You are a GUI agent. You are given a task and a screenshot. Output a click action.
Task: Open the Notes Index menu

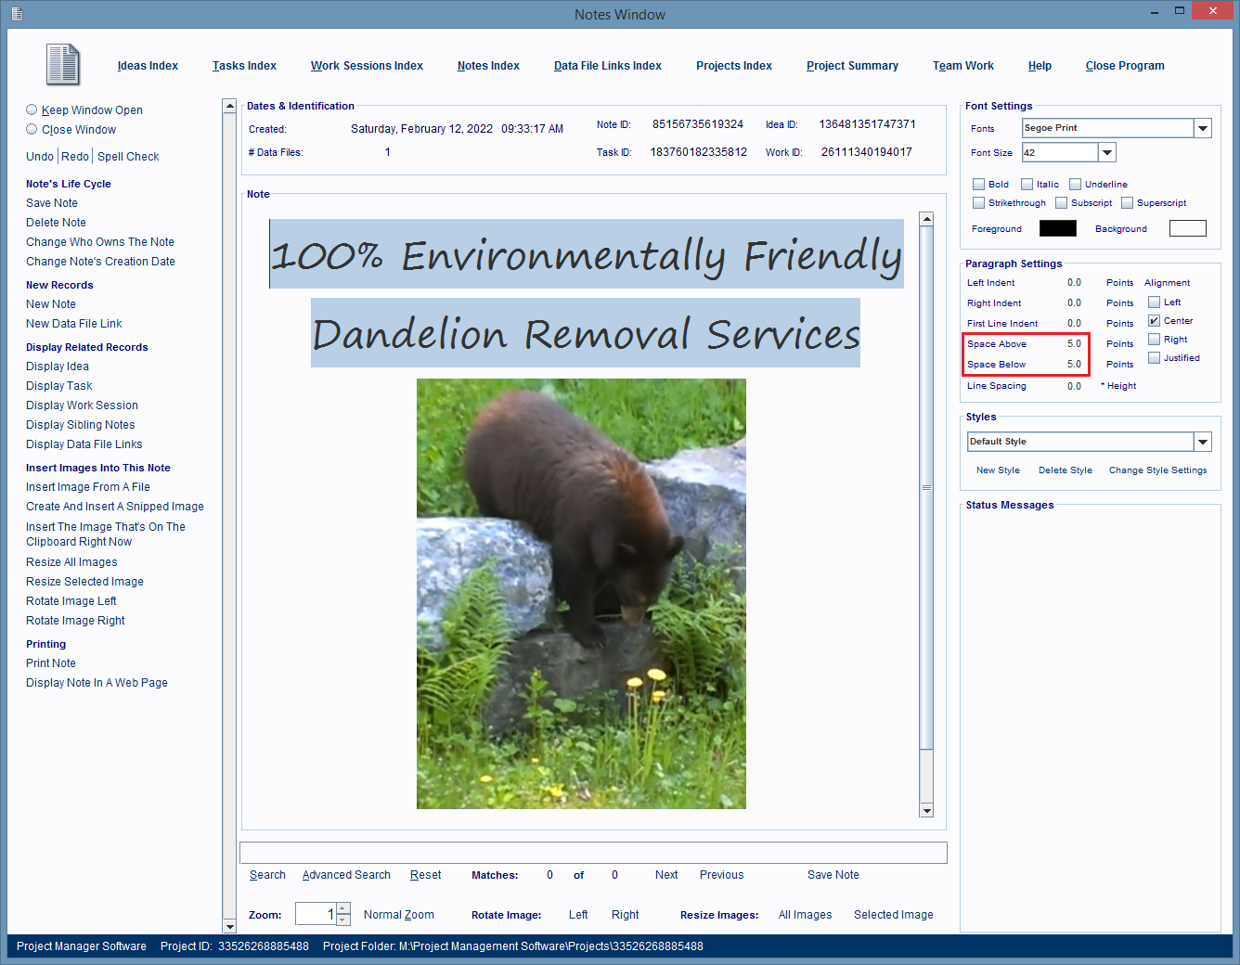point(488,66)
